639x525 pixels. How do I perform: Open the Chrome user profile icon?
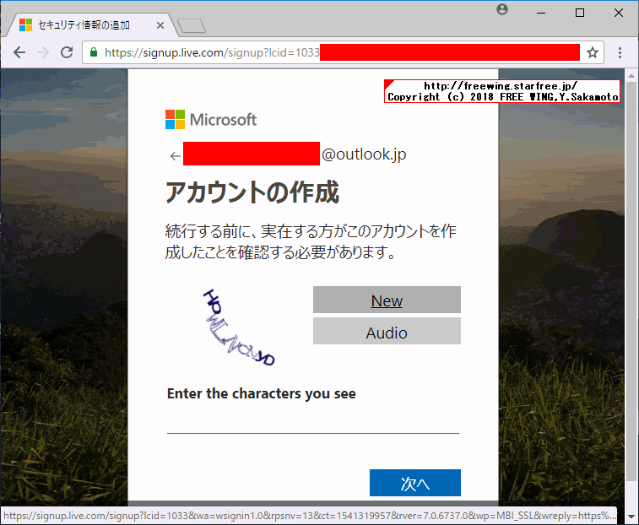pos(502,9)
